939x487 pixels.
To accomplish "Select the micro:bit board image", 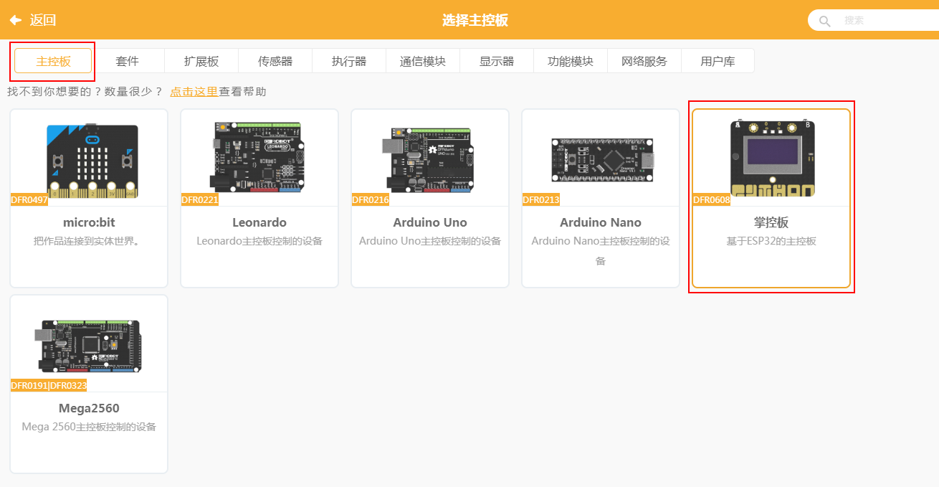I will pyautogui.click(x=92, y=161).
